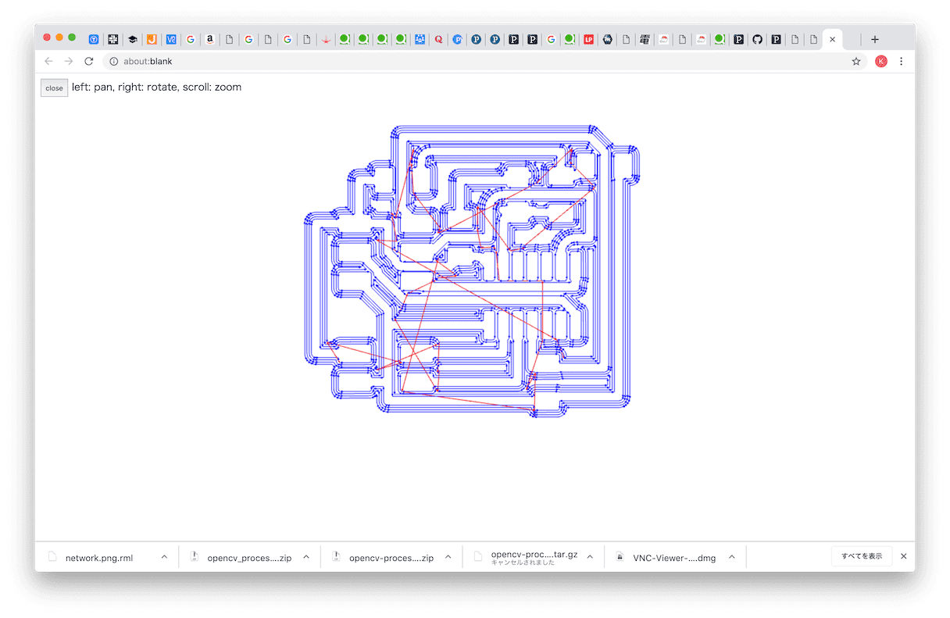Go forward to the next page

click(x=69, y=61)
